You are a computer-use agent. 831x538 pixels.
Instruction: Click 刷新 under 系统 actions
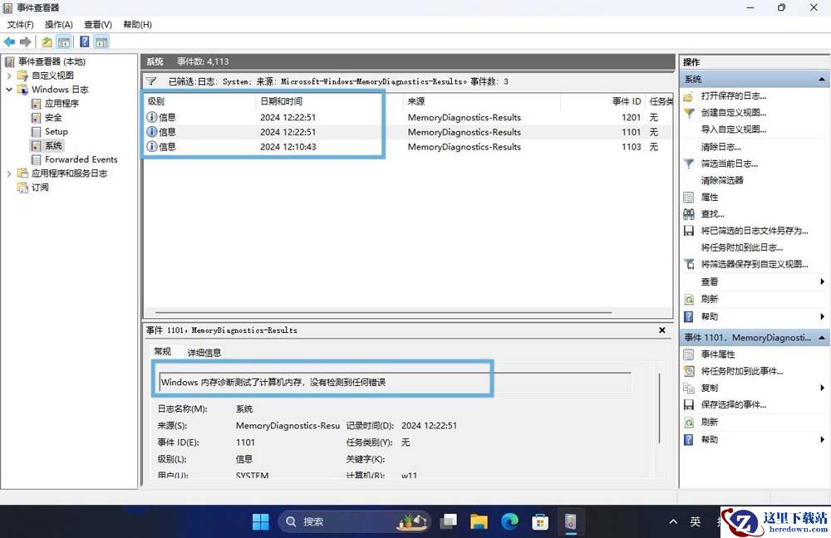click(x=709, y=299)
